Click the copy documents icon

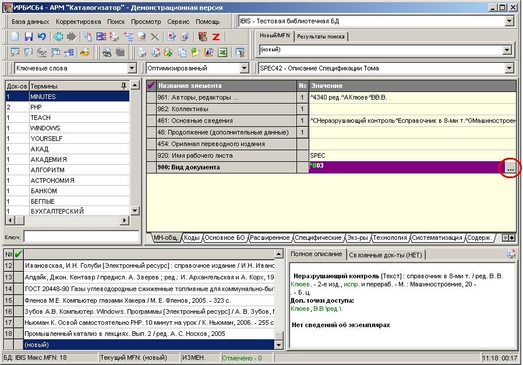pyautogui.click(x=182, y=52)
